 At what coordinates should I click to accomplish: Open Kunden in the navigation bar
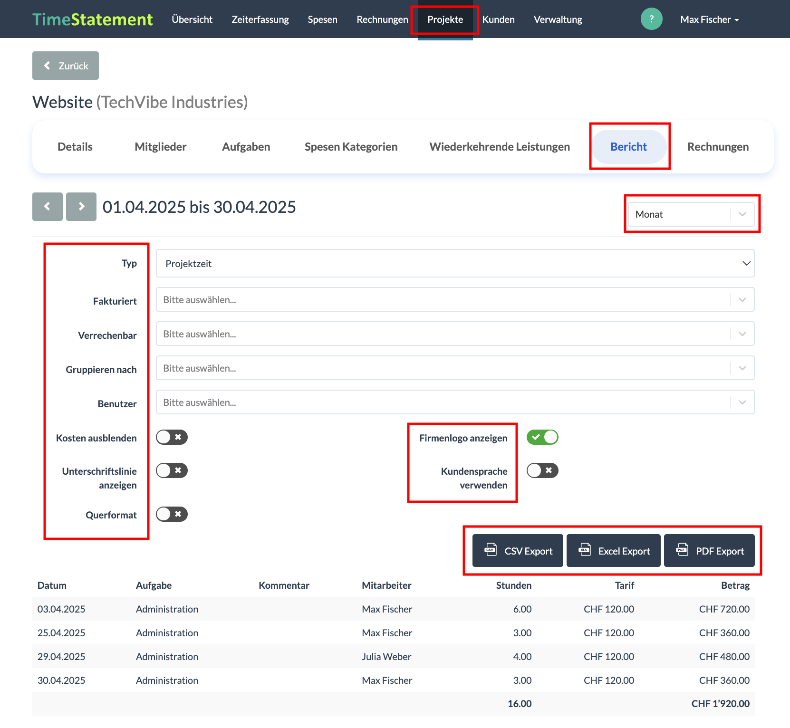(498, 19)
